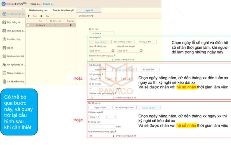Expand the Tháng 1 dropdown beside Tuần 1
The height and width of the screenshot is (145, 231).
(x=95, y=79)
